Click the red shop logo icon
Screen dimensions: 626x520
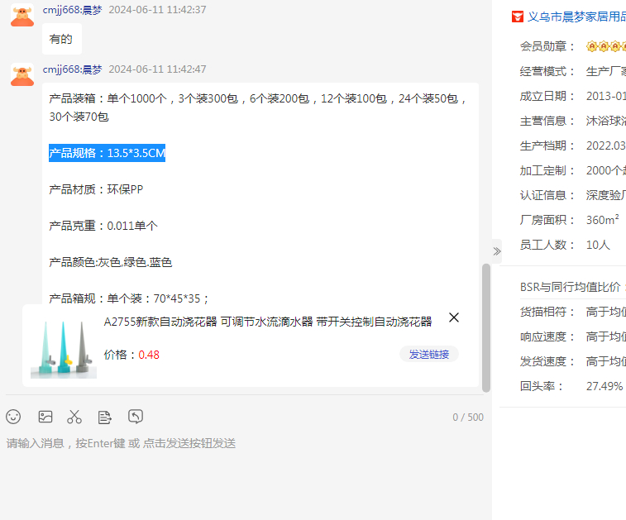click(518, 17)
